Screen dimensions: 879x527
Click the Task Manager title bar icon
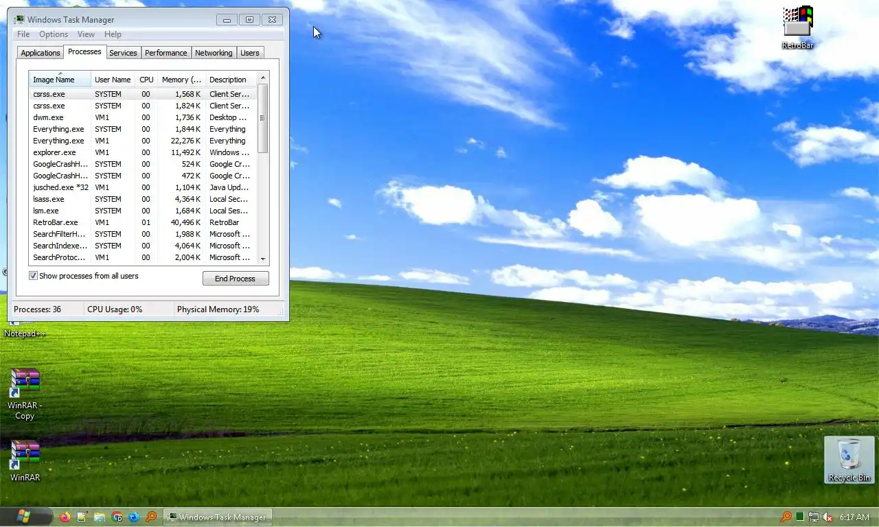19,19
